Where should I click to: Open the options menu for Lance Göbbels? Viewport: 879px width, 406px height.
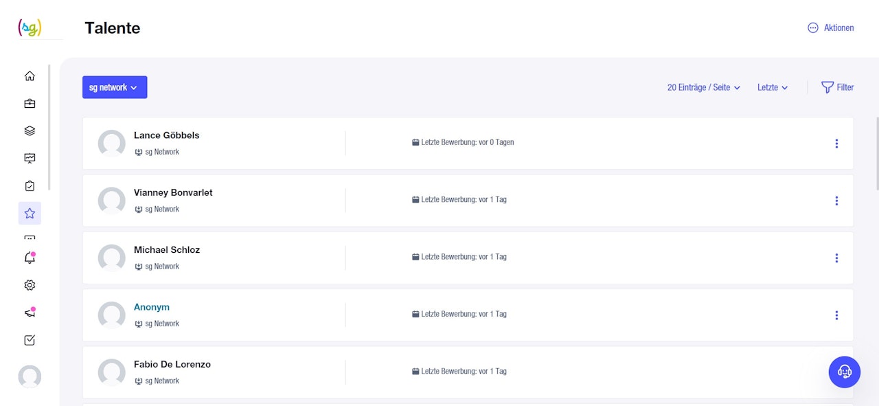pyautogui.click(x=836, y=144)
